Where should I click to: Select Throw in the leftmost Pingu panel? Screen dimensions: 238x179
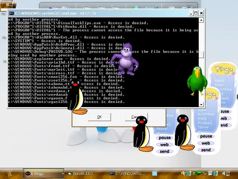click(x=162, y=129)
